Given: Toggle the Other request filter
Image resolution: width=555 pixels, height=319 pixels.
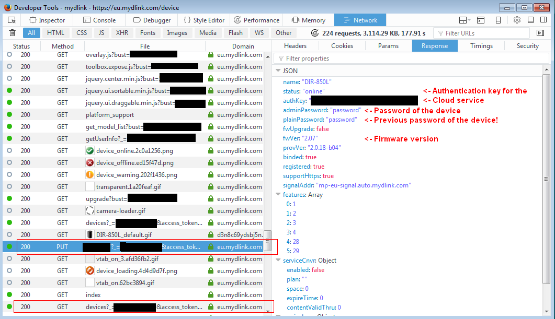Looking at the screenshot, I should pyautogui.click(x=284, y=33).
